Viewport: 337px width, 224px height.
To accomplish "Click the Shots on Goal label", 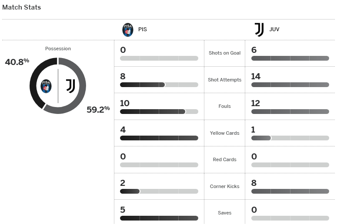I will point(224,53).
